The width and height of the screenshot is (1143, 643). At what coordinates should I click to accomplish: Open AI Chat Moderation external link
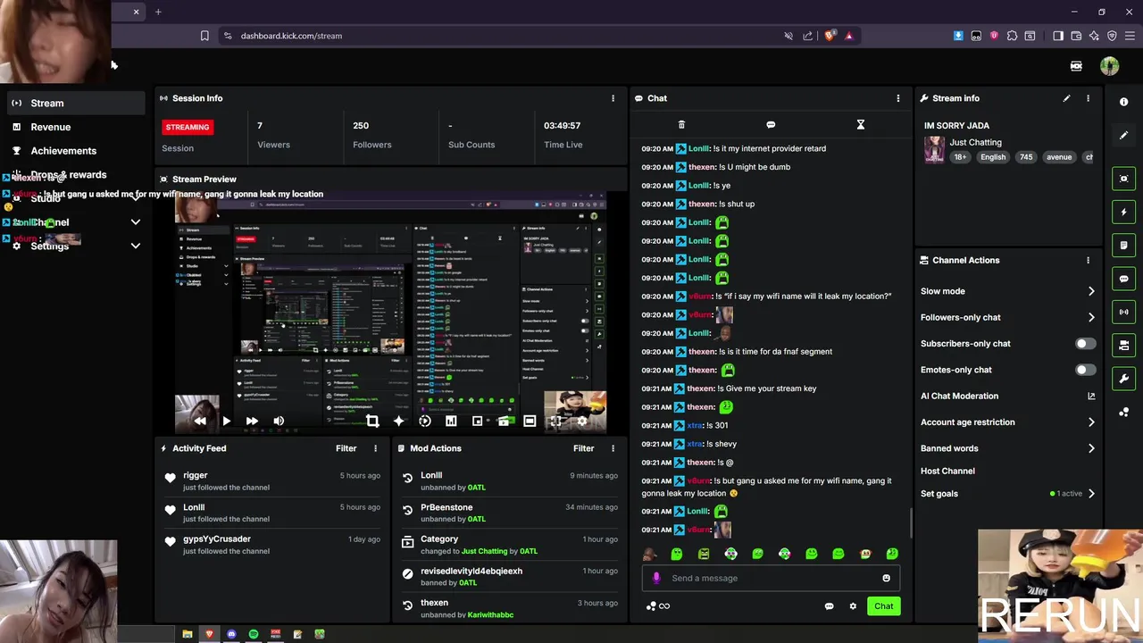point(1091,396)
